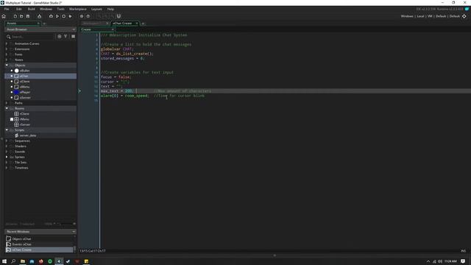Viewport: 471px width, 265px height.
Task: Open the Recent Windows dropdown arrow
Action: 74,232
